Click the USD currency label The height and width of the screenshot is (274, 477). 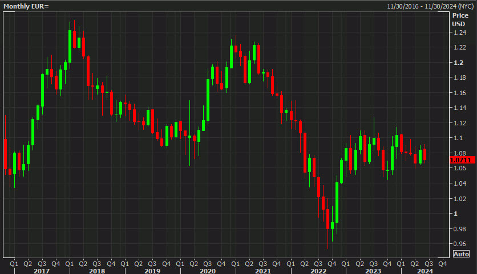pos(458,24)
